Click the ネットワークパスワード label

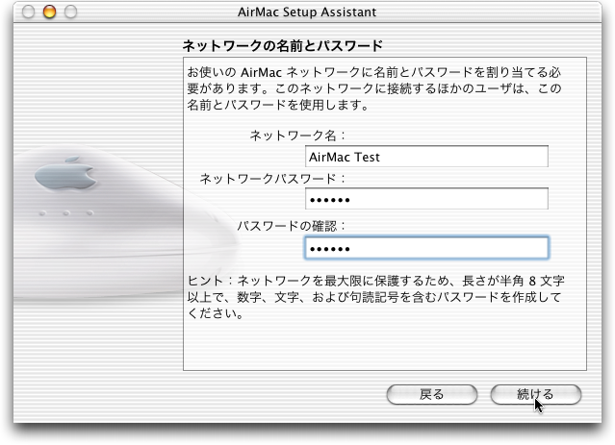272,179
